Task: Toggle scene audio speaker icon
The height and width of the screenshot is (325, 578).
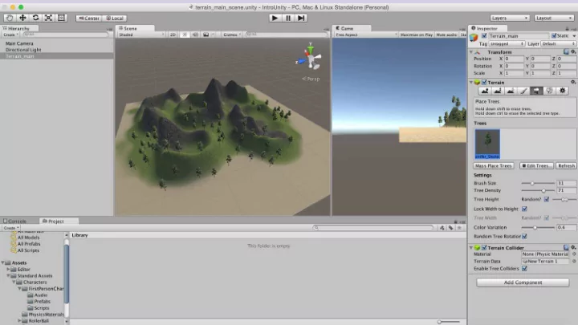Action: point(195,35)
